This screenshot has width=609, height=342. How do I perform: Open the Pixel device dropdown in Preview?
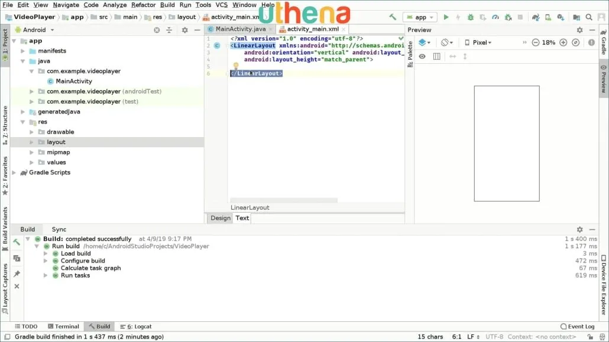(x=478, y=43)
